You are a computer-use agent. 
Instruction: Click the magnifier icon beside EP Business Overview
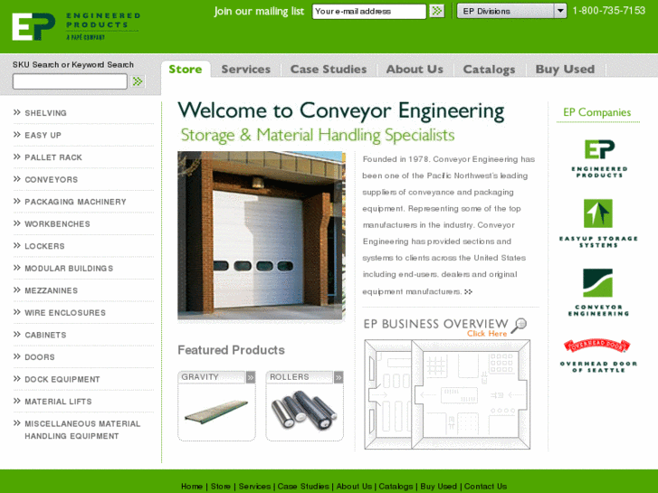tap(520, 326)
